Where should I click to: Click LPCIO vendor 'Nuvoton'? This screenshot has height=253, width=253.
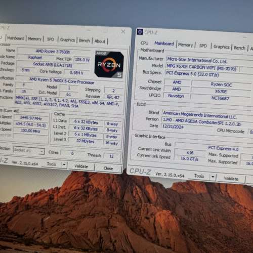[176, 96]
